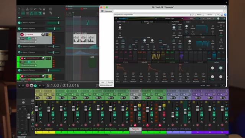Click the '2 in+out' routing button
The width and height of the screenshot is (245, 138).
[x=209, y=15]
